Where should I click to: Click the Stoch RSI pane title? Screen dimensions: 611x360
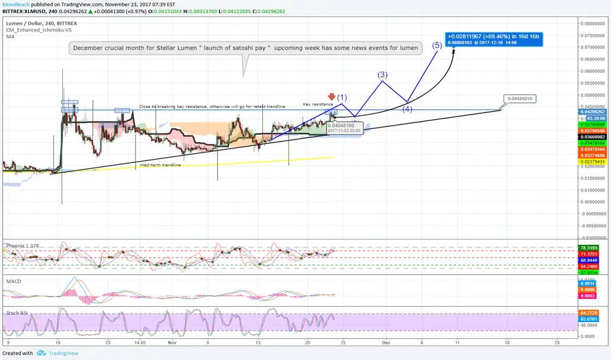coord(17,313)
